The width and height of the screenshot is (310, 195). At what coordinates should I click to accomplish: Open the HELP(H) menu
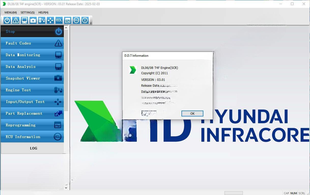click(43, 12)
